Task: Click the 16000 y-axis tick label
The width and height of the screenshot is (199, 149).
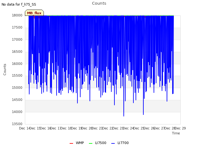Action: click(x=17, y=64)
